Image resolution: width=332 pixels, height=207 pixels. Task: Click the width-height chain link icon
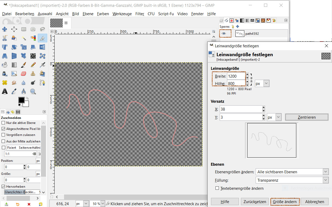[x=251, y=80]
